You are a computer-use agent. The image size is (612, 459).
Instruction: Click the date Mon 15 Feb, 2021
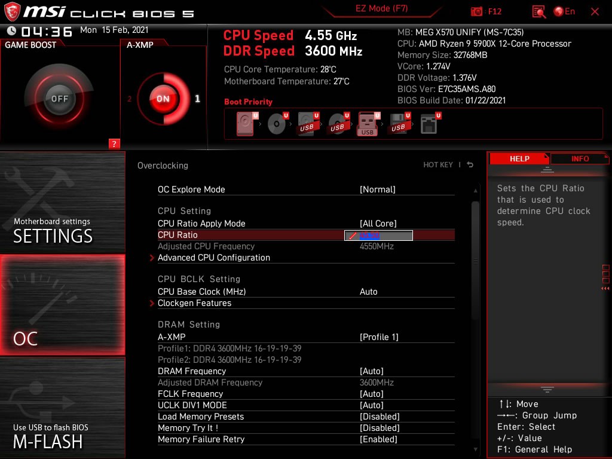(114, 30)
